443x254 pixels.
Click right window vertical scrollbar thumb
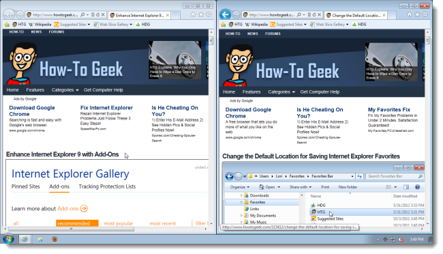[427, 40]
